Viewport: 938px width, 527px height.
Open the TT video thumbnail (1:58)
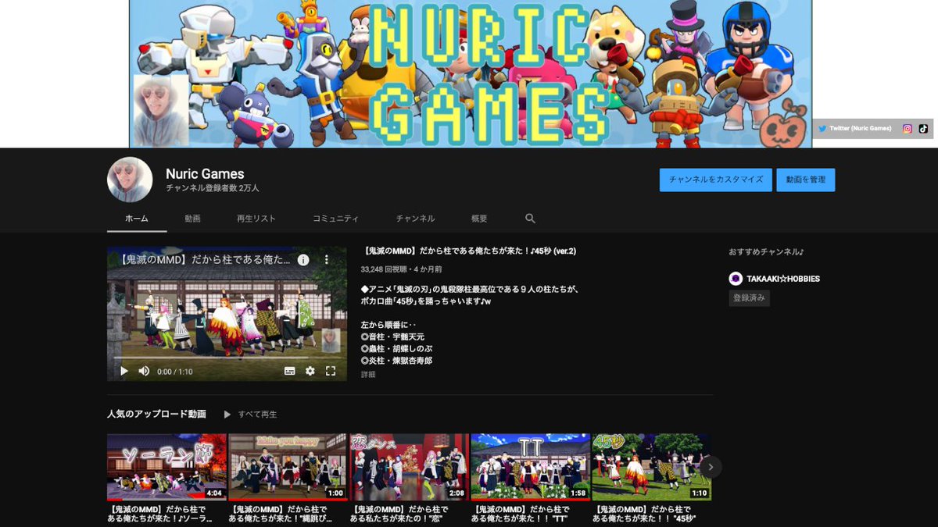coord(531,467)
